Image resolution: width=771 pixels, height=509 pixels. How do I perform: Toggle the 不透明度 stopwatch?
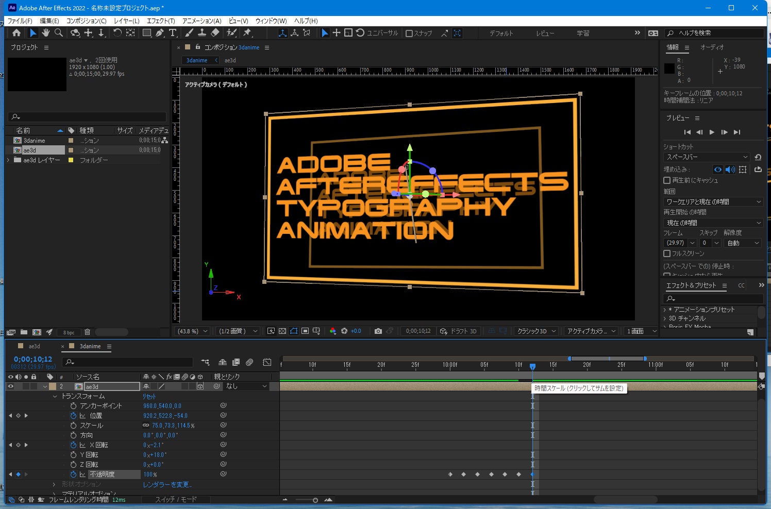point(73,474)
